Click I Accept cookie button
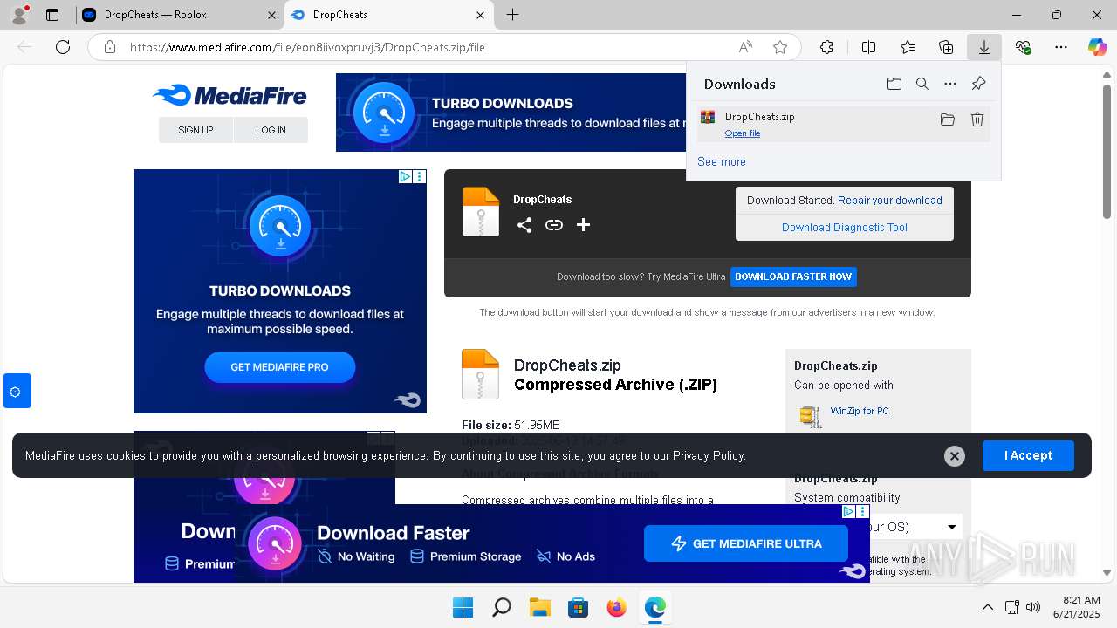 (x=1028, y=455)
